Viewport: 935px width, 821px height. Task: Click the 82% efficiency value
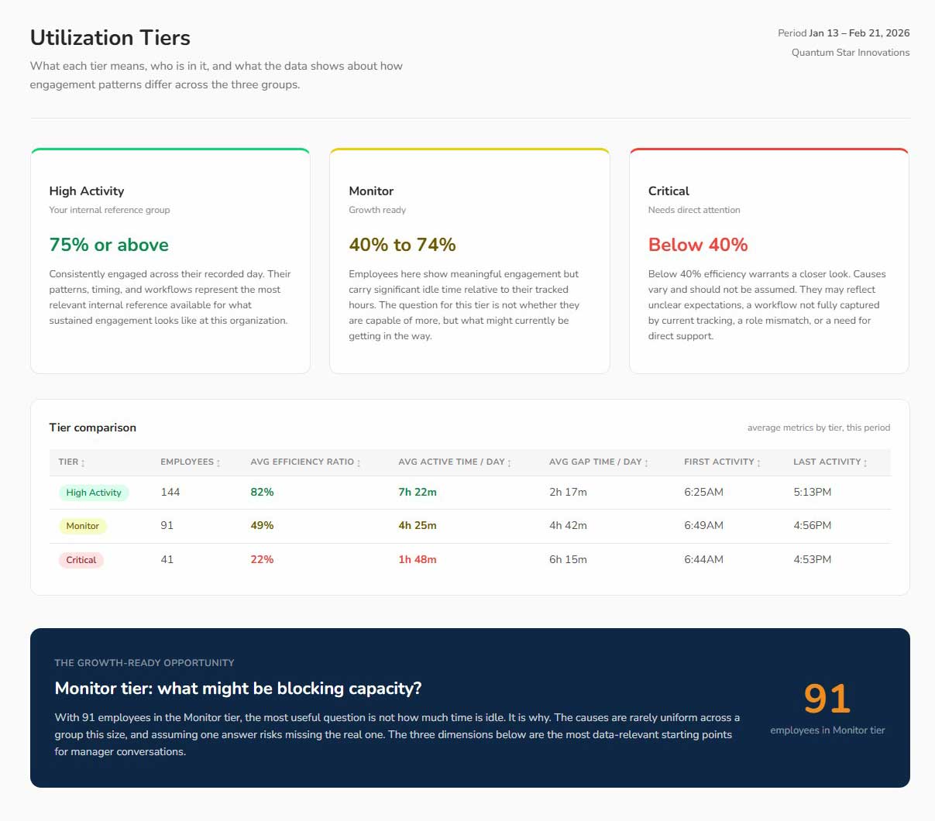262,492
